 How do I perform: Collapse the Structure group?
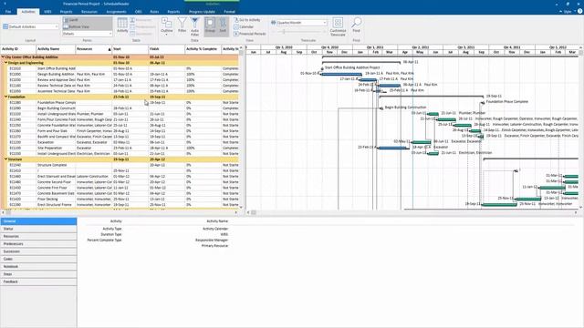pyautogui.click(x=6, y=159)
